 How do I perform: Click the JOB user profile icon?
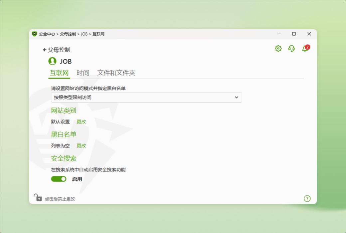pyautogui.click(x=52, y=61)
